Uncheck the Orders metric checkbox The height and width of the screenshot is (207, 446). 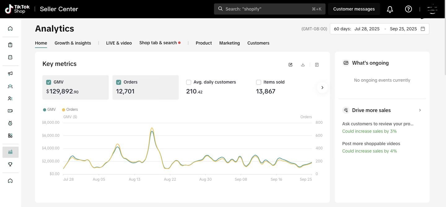119,82
